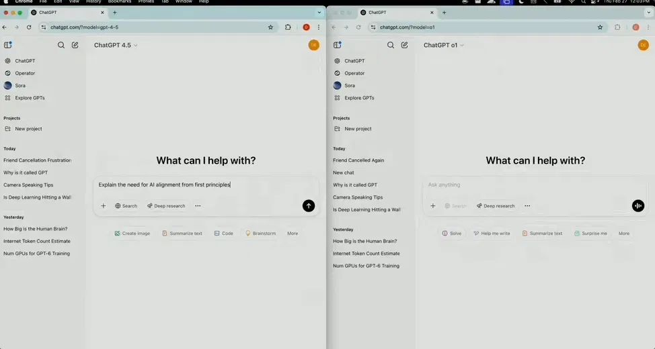The image size is (655, 349).
Task: Open new chat icon in left window
Action: [x=75, y=45]
